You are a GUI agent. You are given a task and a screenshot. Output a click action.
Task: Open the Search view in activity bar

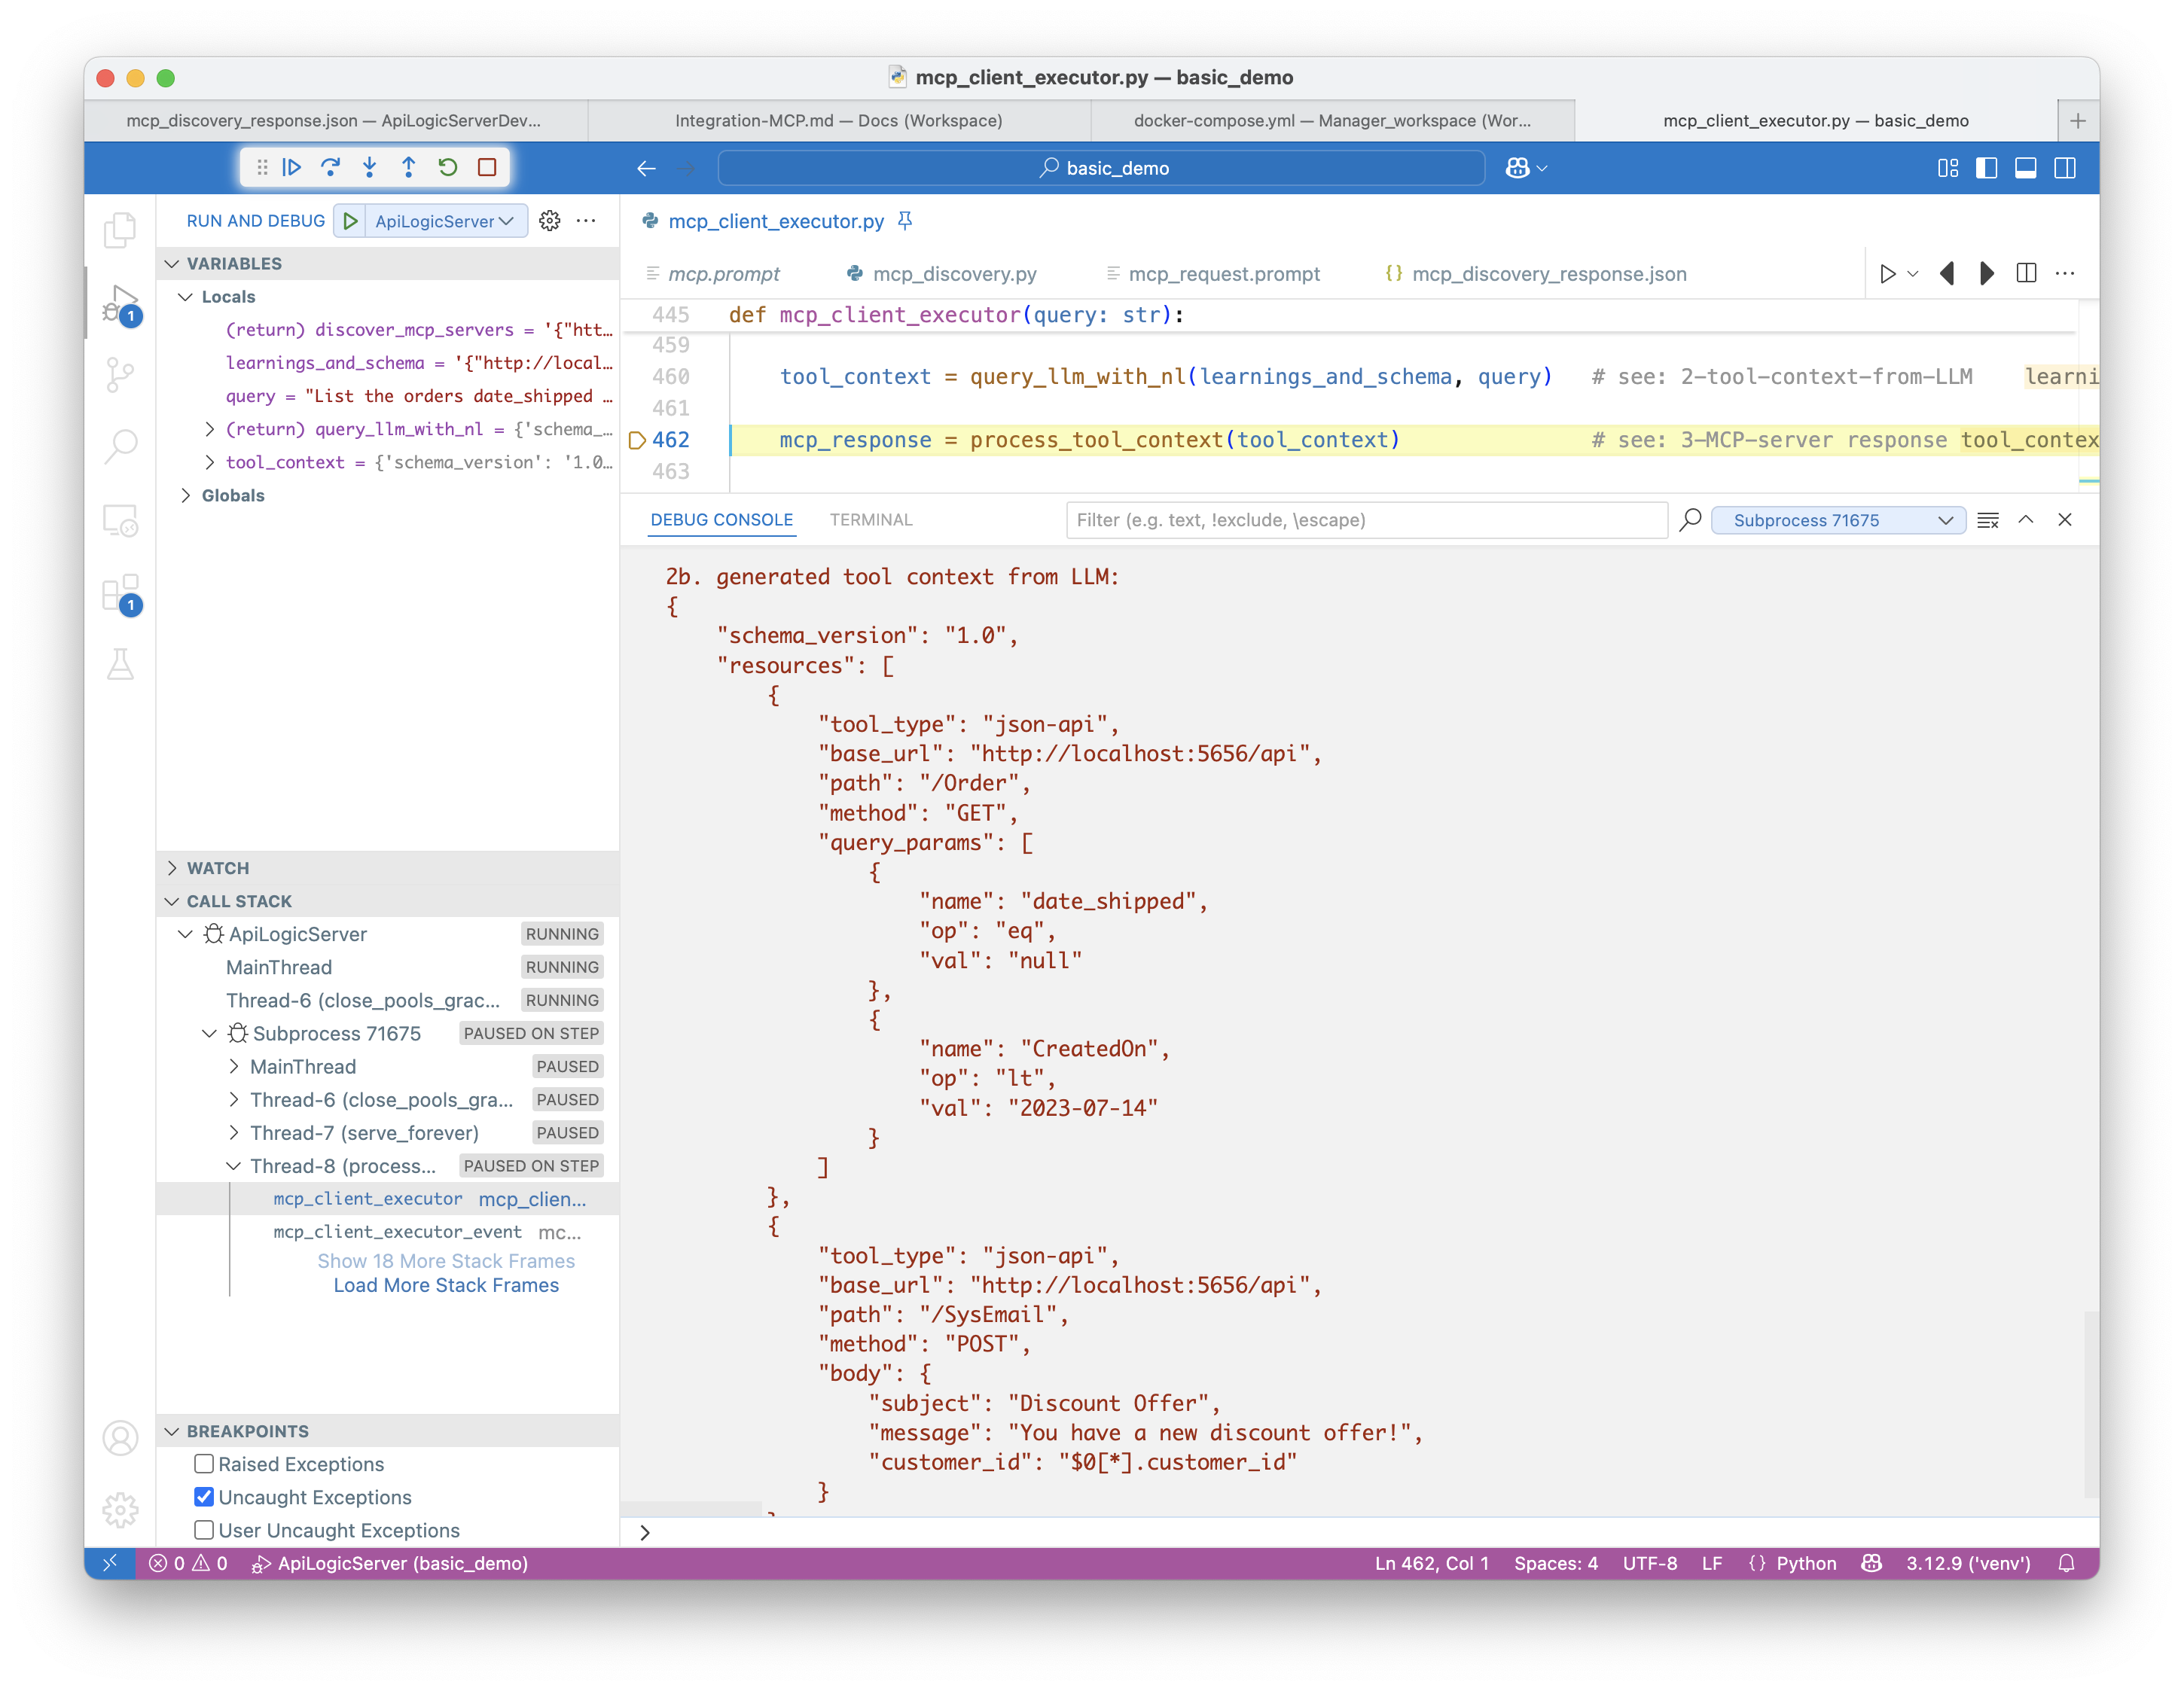point(120,446)
